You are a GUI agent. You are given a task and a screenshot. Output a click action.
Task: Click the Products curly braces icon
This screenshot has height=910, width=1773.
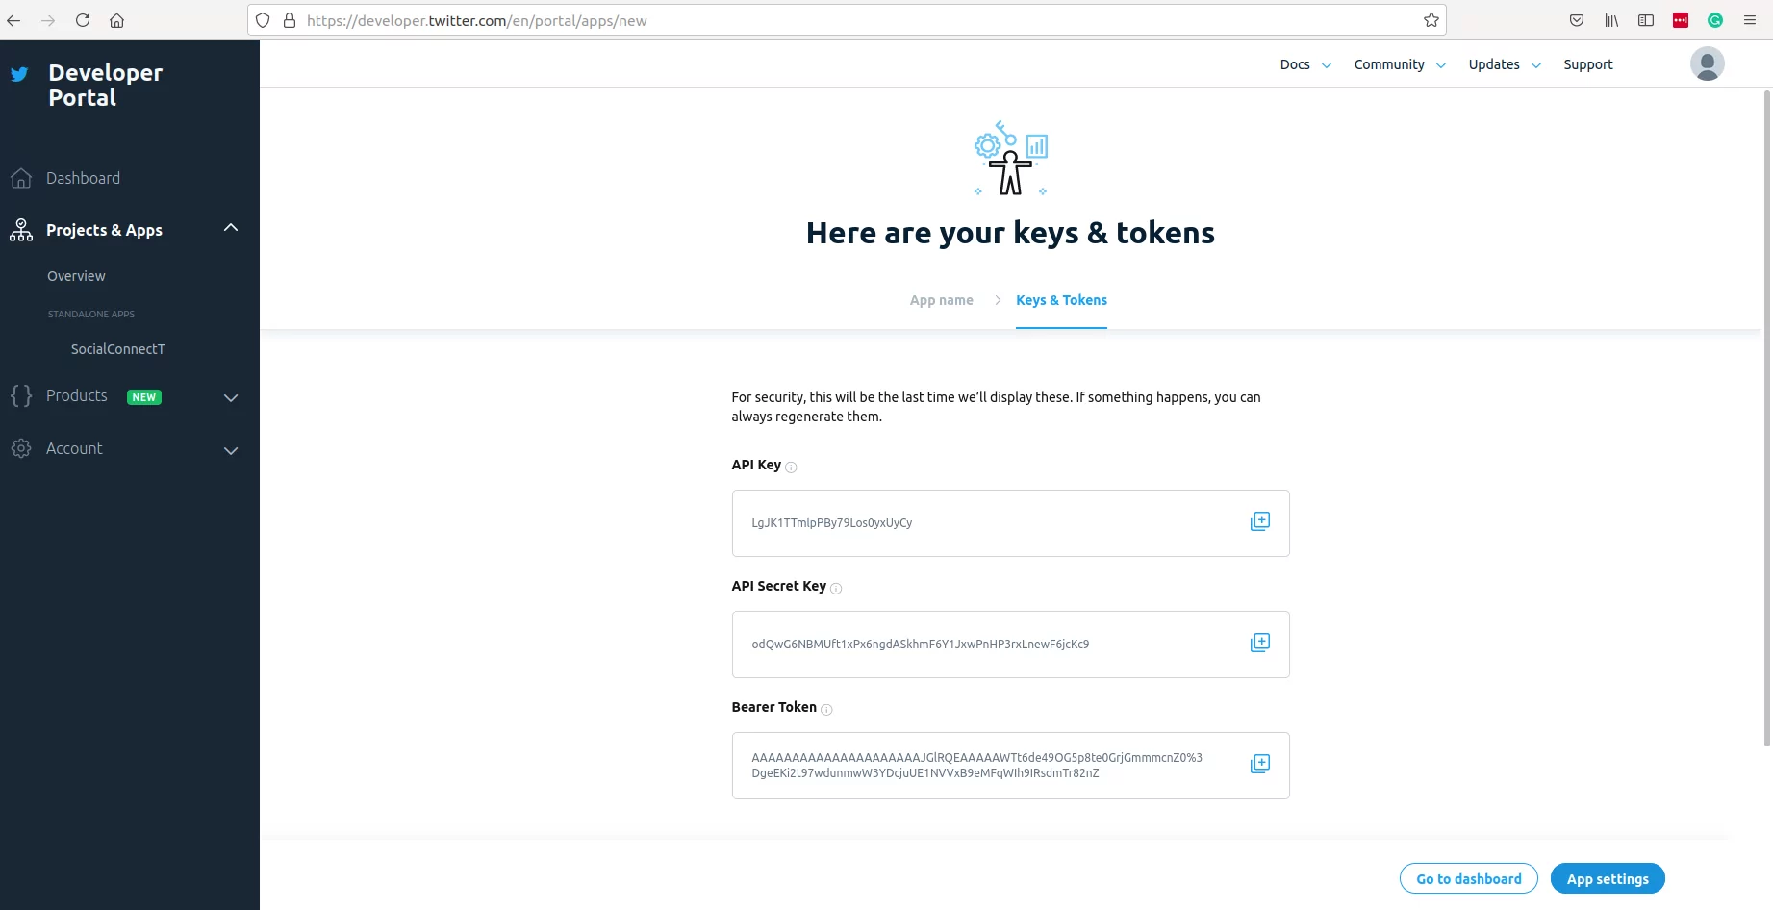point(21,395)
